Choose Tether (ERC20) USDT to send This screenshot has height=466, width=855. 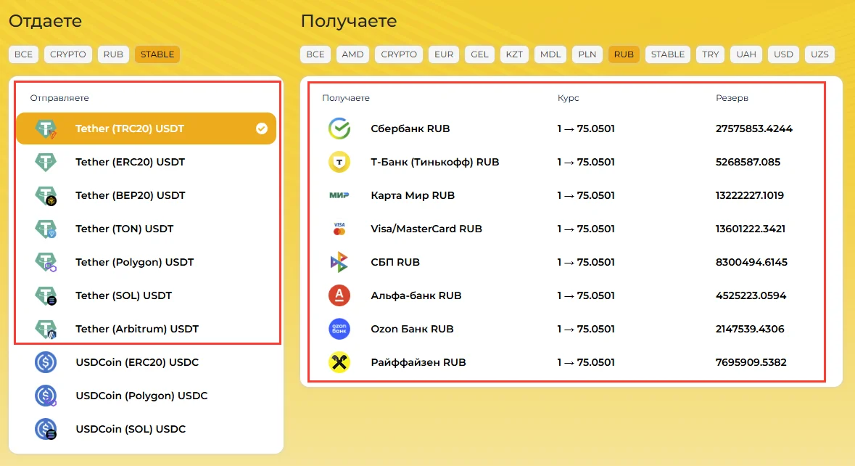146,162
